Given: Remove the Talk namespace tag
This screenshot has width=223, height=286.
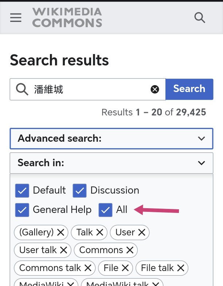Looking at the screenshot, I should pos(99,232).
